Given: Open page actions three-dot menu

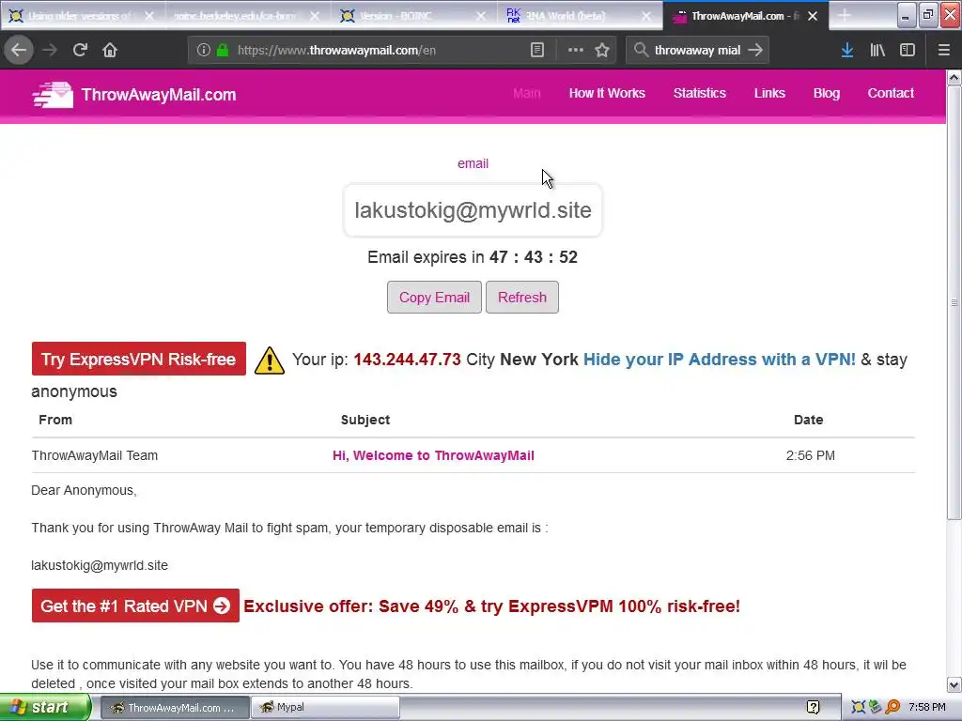Looking at the screenshot, I should (576, 51).
